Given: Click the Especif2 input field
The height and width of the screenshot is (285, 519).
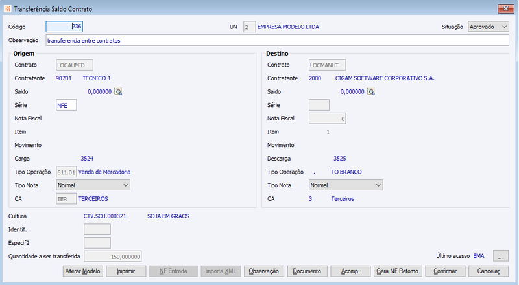Looking at the screenshot, I should coord(97,243).
